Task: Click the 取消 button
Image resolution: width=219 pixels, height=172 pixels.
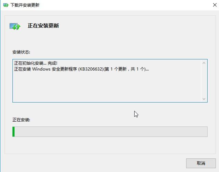Action: coord(201,163)
